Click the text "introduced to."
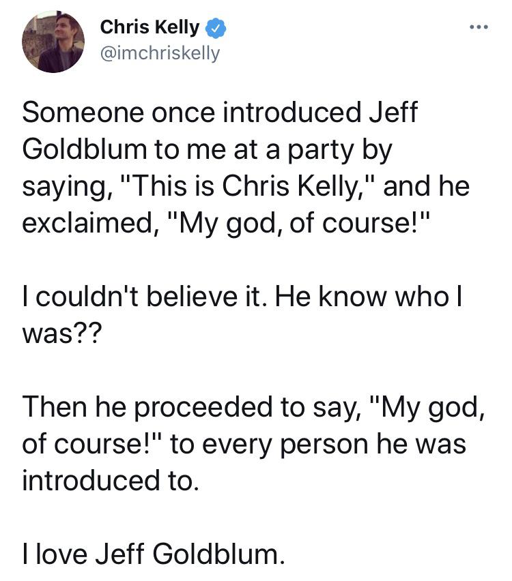 click(111, 481)
